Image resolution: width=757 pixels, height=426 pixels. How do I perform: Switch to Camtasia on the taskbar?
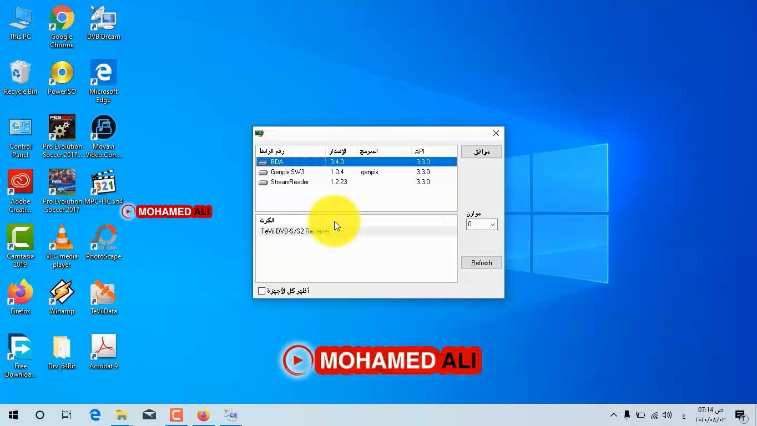176,415
